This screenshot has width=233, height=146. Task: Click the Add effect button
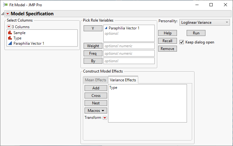point(96,88)
